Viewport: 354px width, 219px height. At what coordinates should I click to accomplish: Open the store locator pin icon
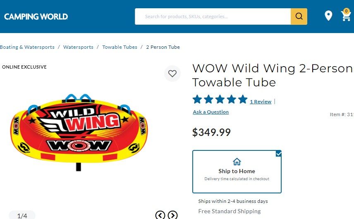coord(328,16)
